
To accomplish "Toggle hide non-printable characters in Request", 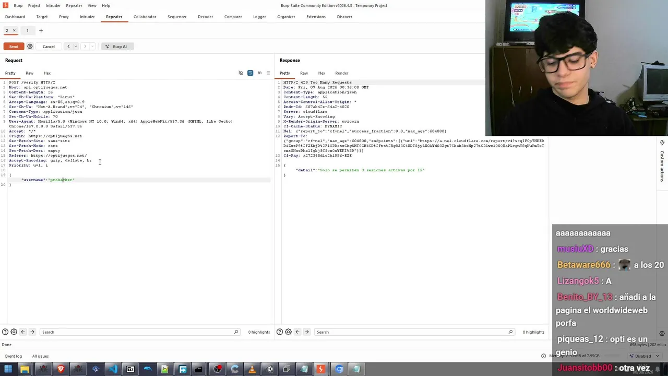I will click(241, 73).
